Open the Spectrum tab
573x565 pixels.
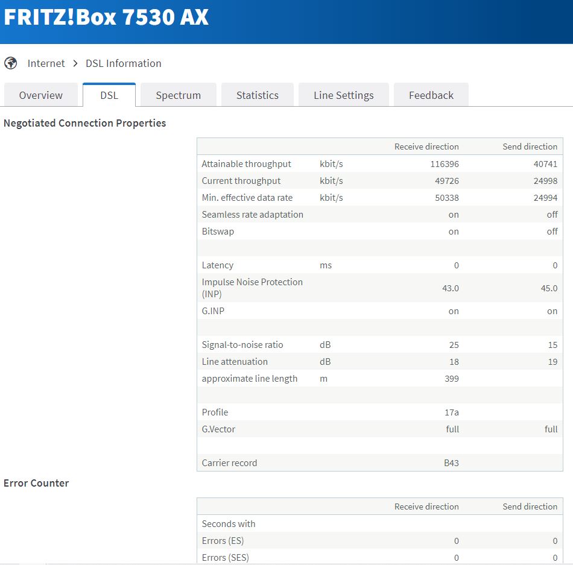(x=178, y=95)
